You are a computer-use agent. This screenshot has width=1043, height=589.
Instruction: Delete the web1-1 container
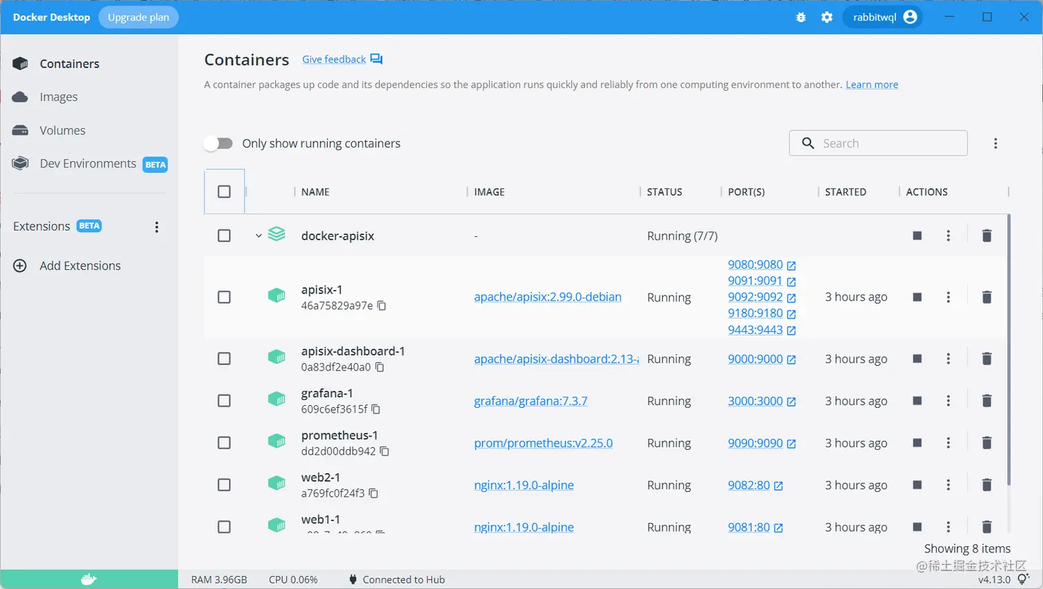pyautogui.click(x=987, y=526)
